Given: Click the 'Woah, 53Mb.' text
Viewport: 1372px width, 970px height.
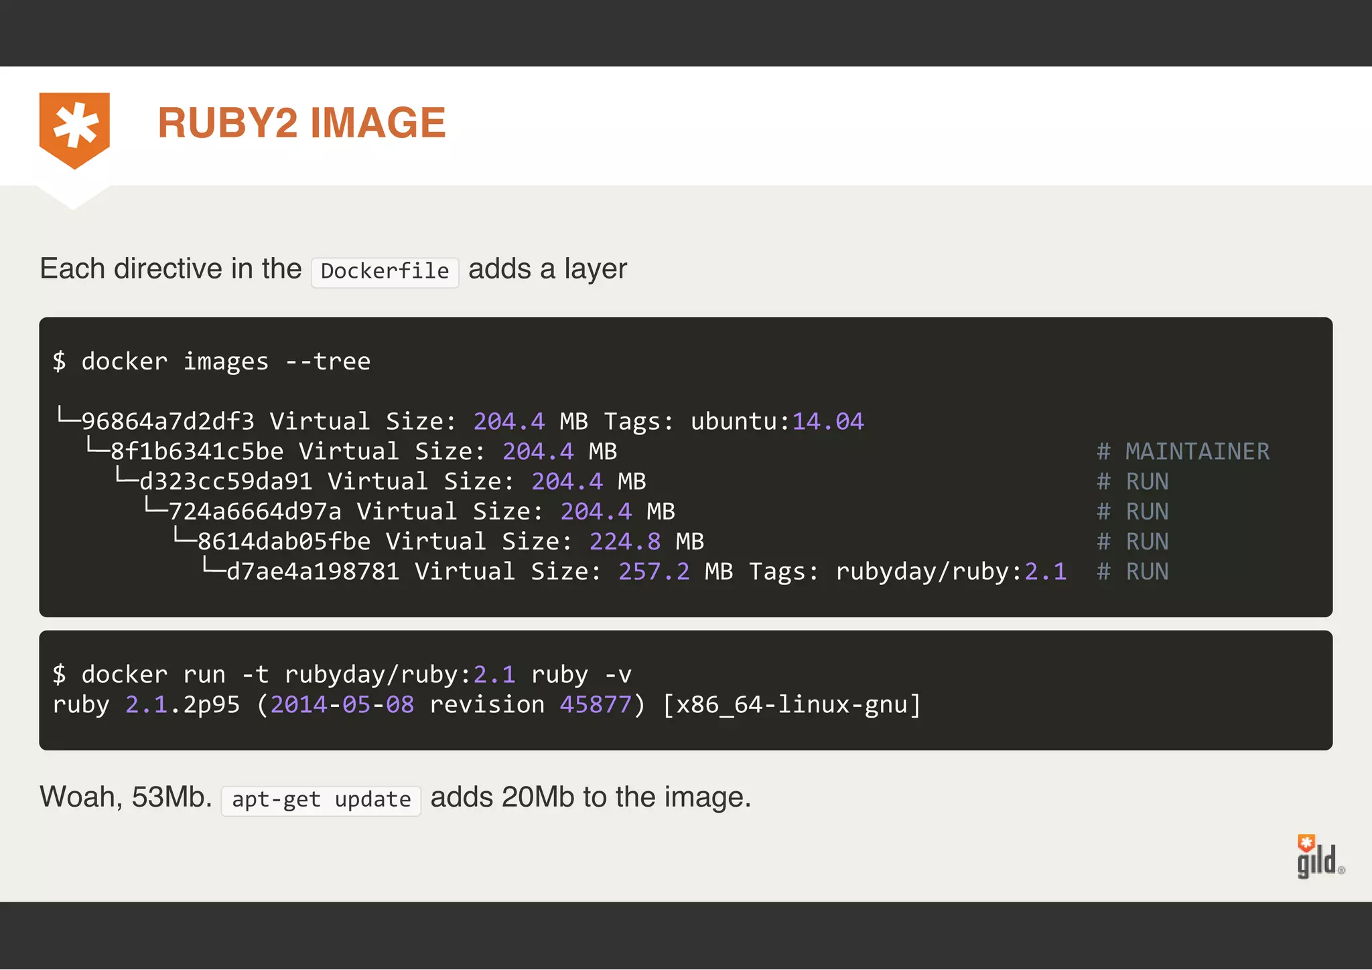Looking at the screenshot, I should coord(126,797).
